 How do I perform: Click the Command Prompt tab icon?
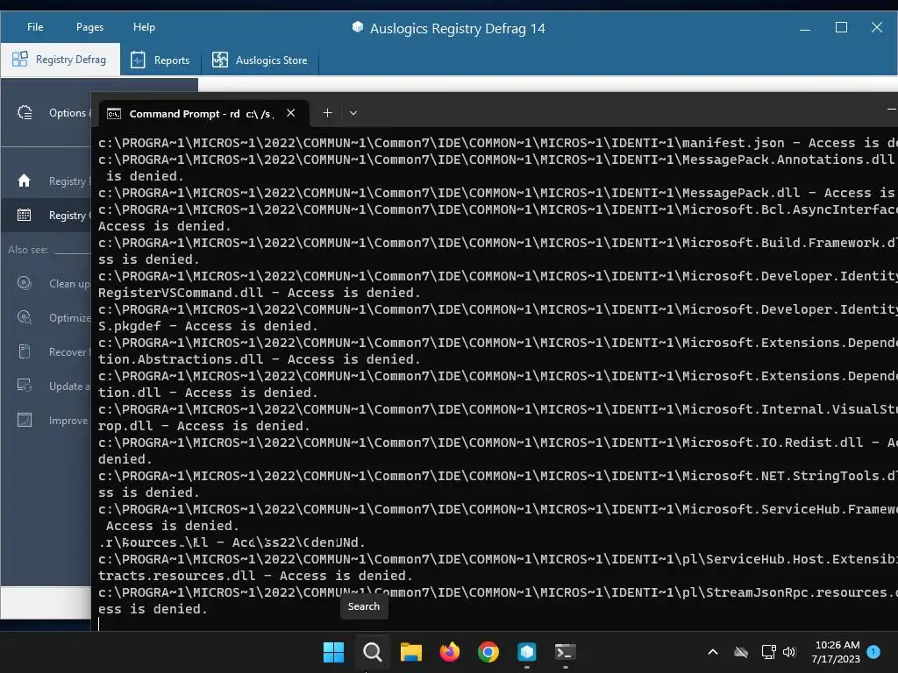coord(114,113)
